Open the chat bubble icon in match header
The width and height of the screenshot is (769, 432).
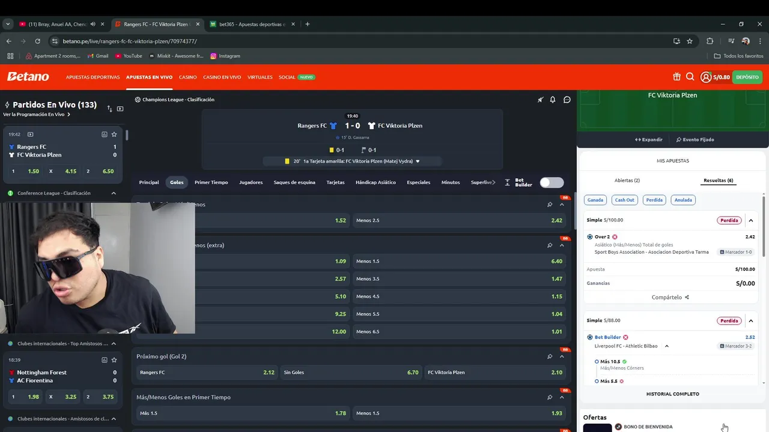click(567, 100)
